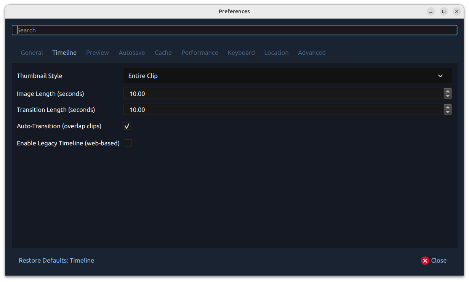Open the Performance tab
The image size is (469, 282).
(200, 53)
